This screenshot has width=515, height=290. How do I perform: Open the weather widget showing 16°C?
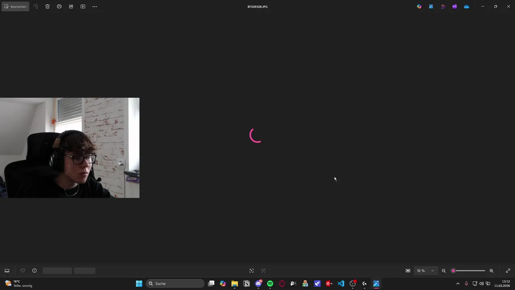click(x=19, y=284)
